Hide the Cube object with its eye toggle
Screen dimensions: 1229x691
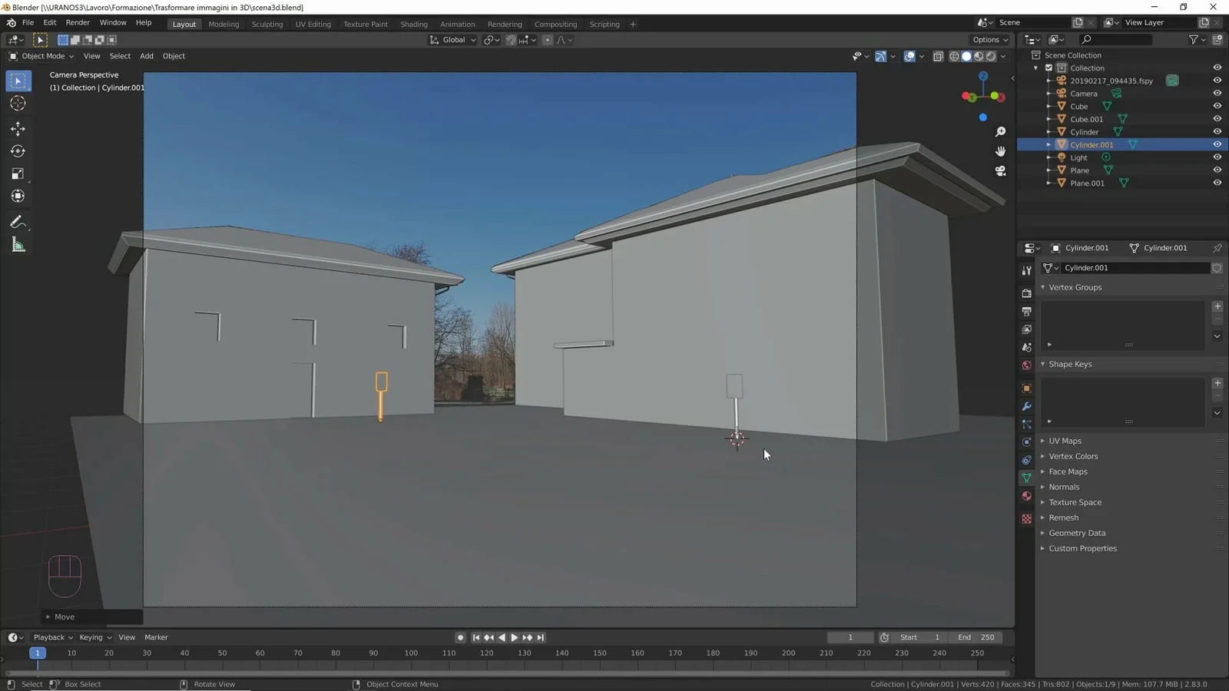click(1217, 106)
